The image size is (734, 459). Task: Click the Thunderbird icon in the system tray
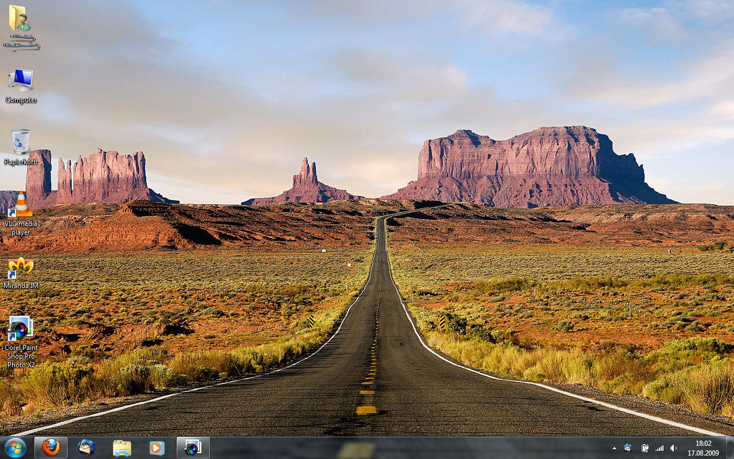pos(628,448)
